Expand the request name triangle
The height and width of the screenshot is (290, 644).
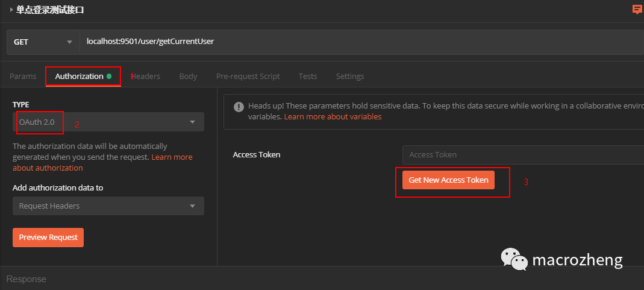pyautogui.click(x=11, y=10)
